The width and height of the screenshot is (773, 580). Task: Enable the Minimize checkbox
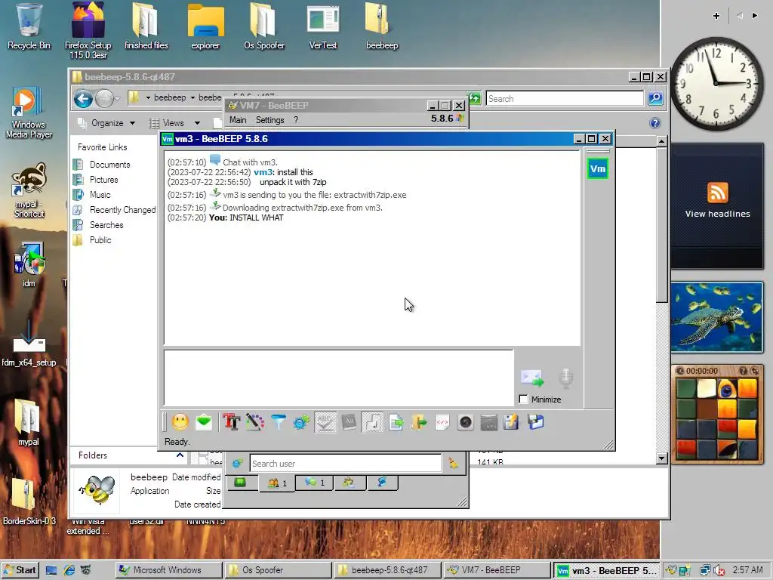pos(524,400)
